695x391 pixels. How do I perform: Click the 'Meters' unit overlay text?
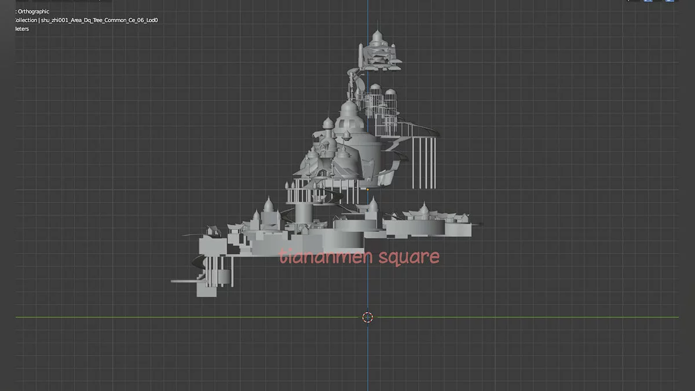pyautogui.click(x=22, y=29)
